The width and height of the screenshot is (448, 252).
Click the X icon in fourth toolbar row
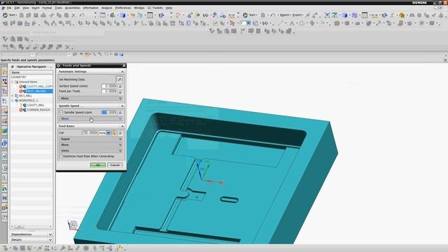[67, 47]
